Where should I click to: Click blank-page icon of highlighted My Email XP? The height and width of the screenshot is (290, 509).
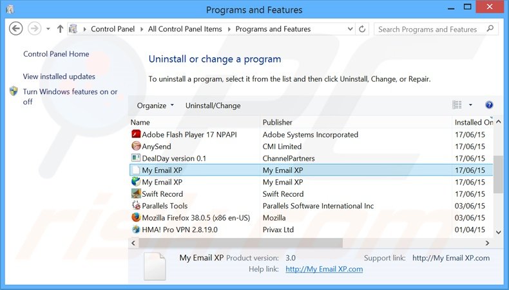tap(136, 170)
